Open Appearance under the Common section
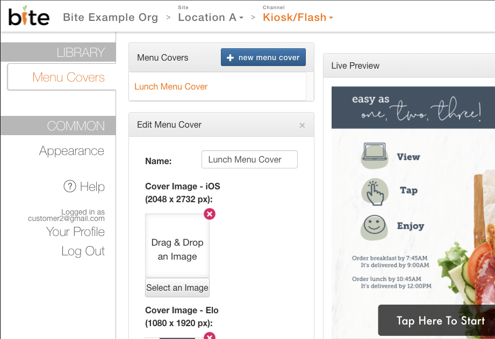Viewport: 495px width, 339px height. (71, 151)
